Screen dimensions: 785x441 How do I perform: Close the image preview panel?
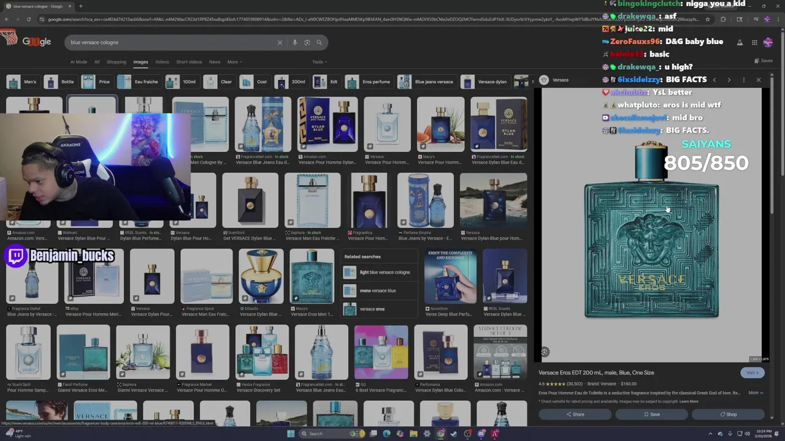coord(758,80)
